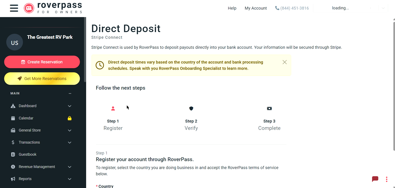
Task: Click the Reports megaphone icon
Action: tap(13, 179)
